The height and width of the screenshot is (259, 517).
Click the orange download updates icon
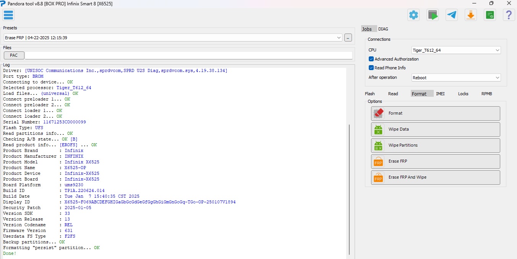471,15
